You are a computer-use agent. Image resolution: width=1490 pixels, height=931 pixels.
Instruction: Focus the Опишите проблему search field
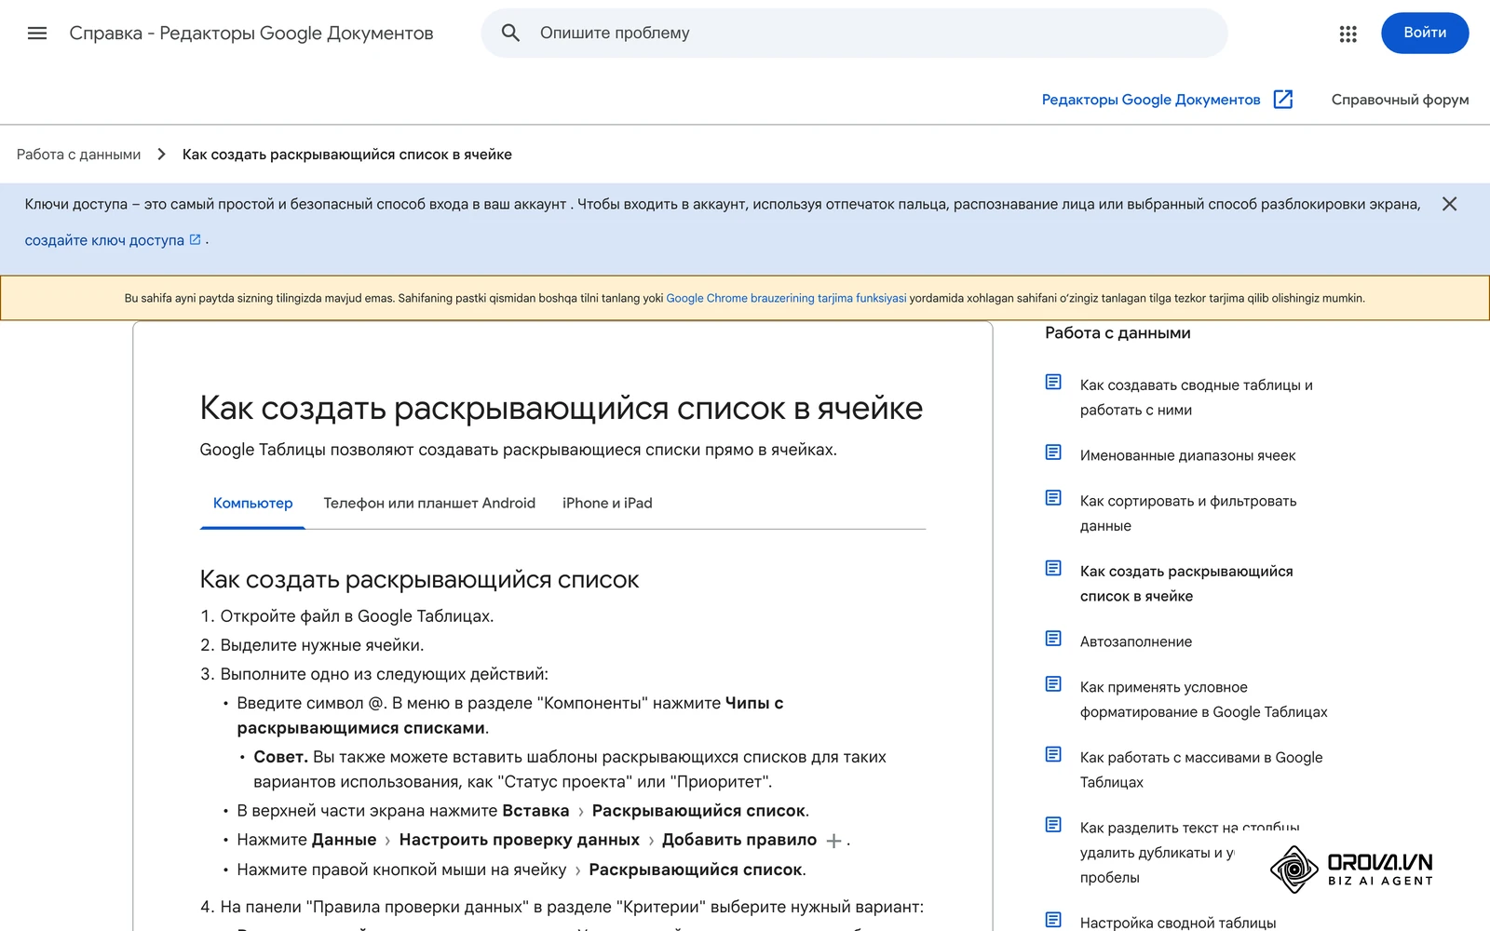[854, 34]
